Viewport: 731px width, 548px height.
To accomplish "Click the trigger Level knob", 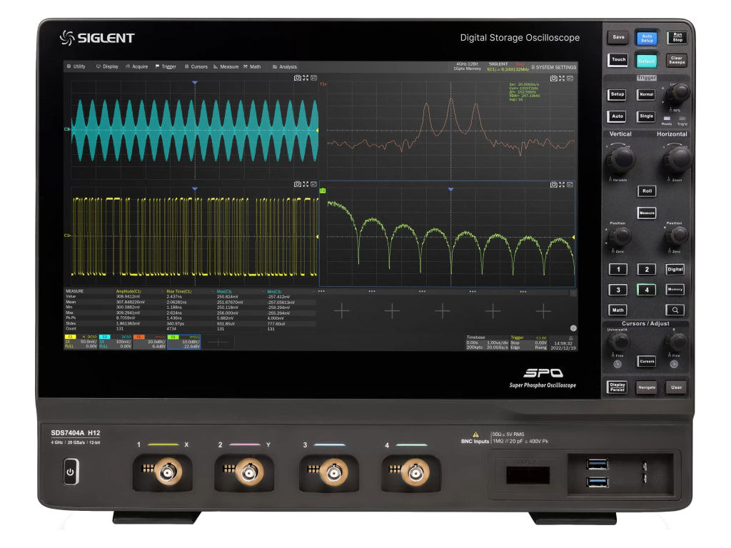I will tap(678, 93).
